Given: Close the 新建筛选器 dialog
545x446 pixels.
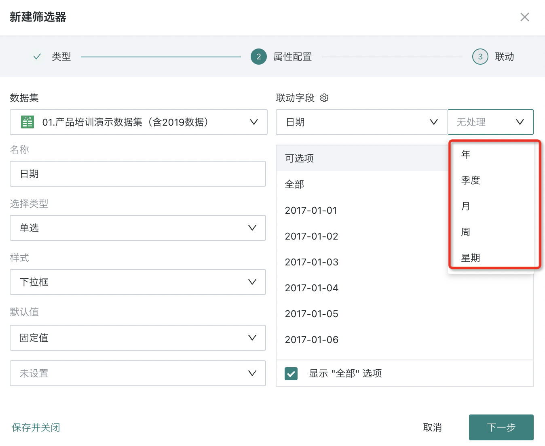Looking at the screenshot, I should [x=525, y=17].
